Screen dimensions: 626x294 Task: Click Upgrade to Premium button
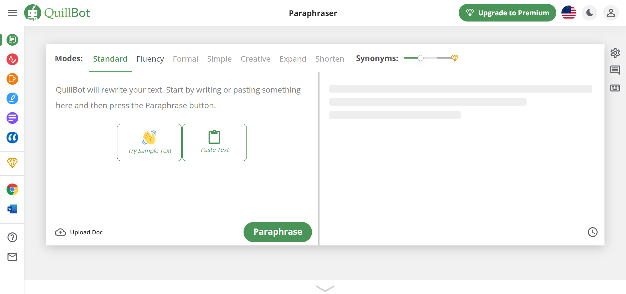pyautogui.click(x=507, y=13)
